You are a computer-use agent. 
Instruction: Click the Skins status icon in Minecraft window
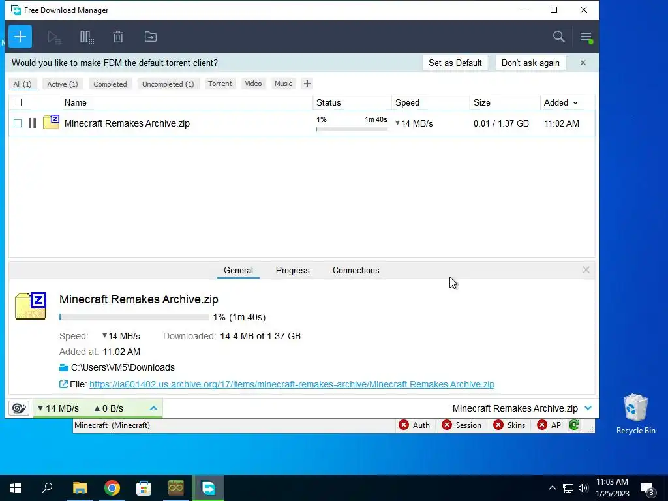click(x=498, y=425)
